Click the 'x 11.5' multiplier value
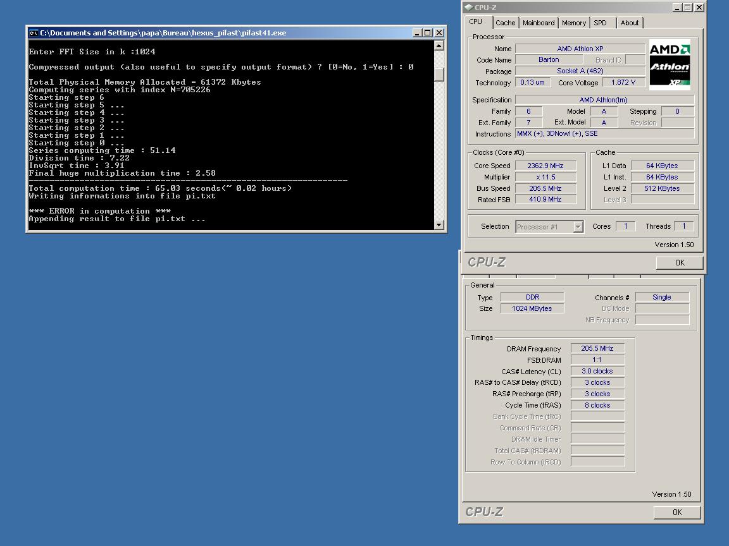 coord(545,178)
